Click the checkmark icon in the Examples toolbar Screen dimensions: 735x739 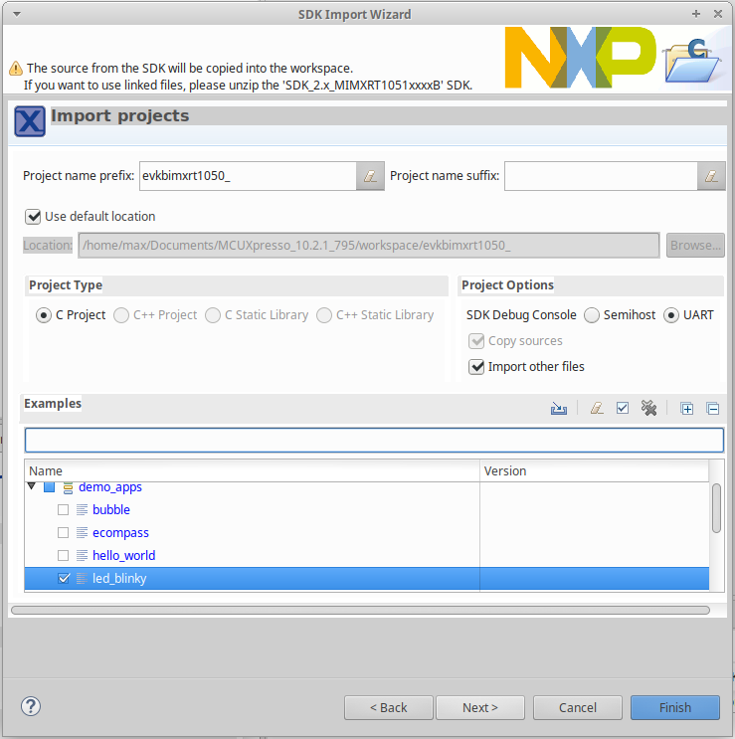[623, 408]
